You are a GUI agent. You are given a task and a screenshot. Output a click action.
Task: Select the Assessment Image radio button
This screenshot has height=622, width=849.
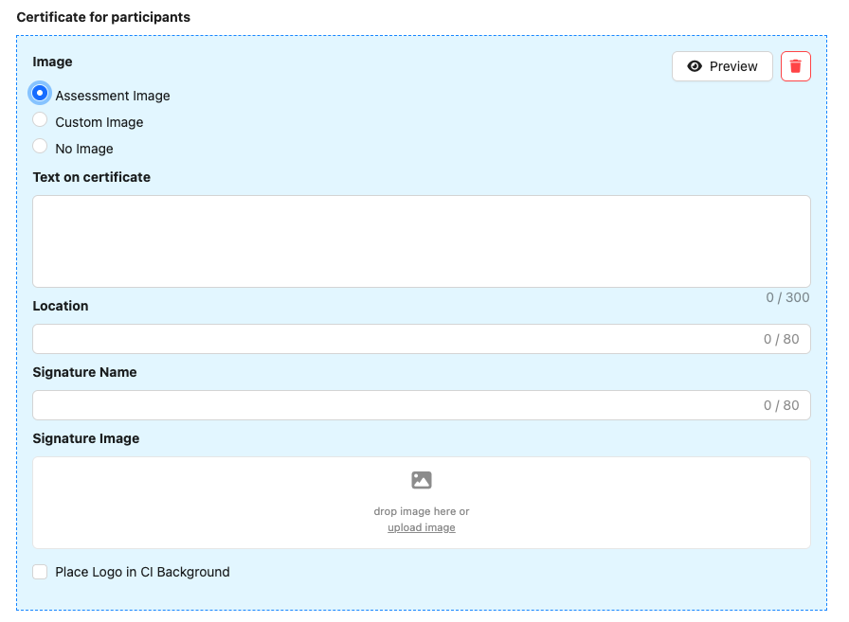40,93
